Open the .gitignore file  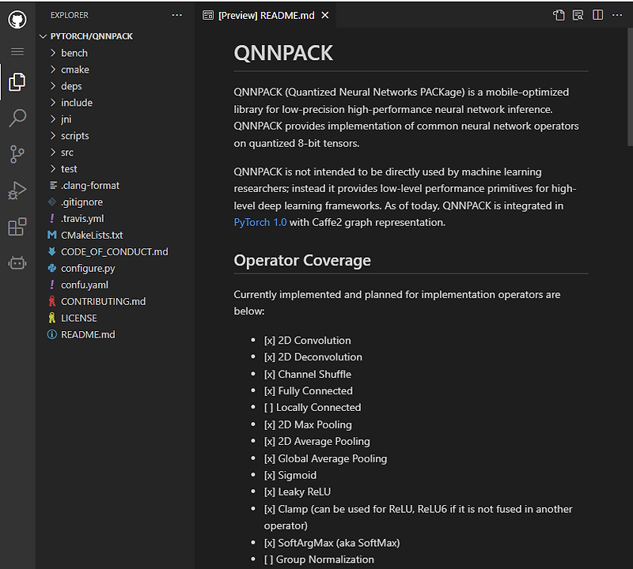[82, 202]
